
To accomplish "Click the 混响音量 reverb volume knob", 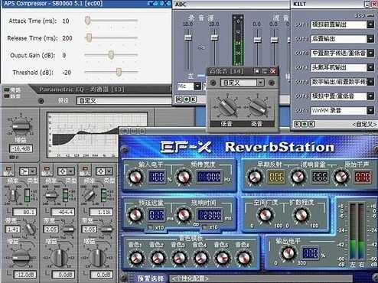I will click(x=298, y=177).
